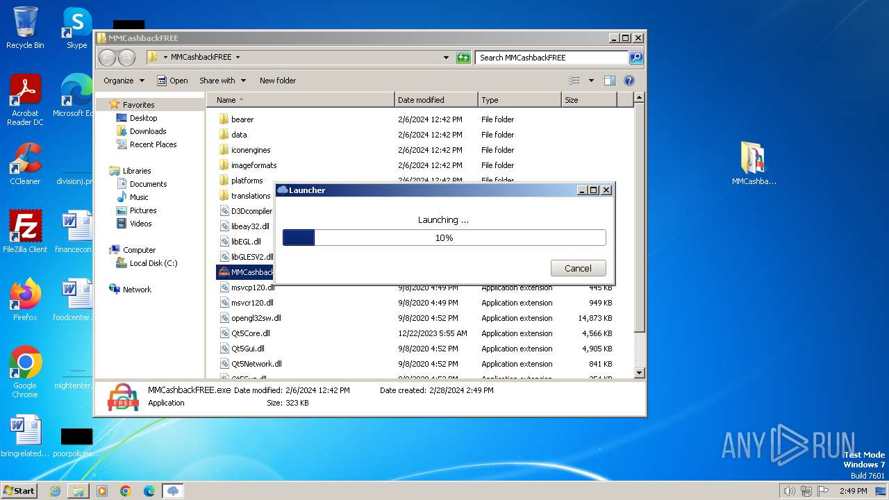Launch Firefox from the desktop
The width and height of the screenshot is (889, 500).
point(25,299)
